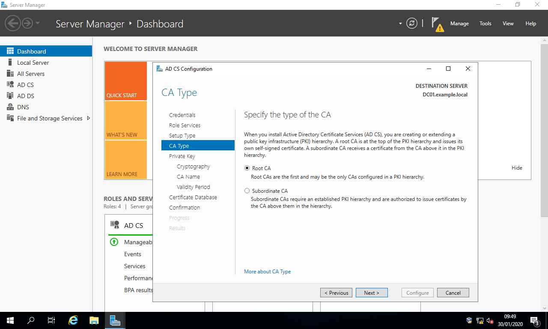The image size is (548, 329).
Task: Open Internet Explorer from the taskbar
Action: 73,320
